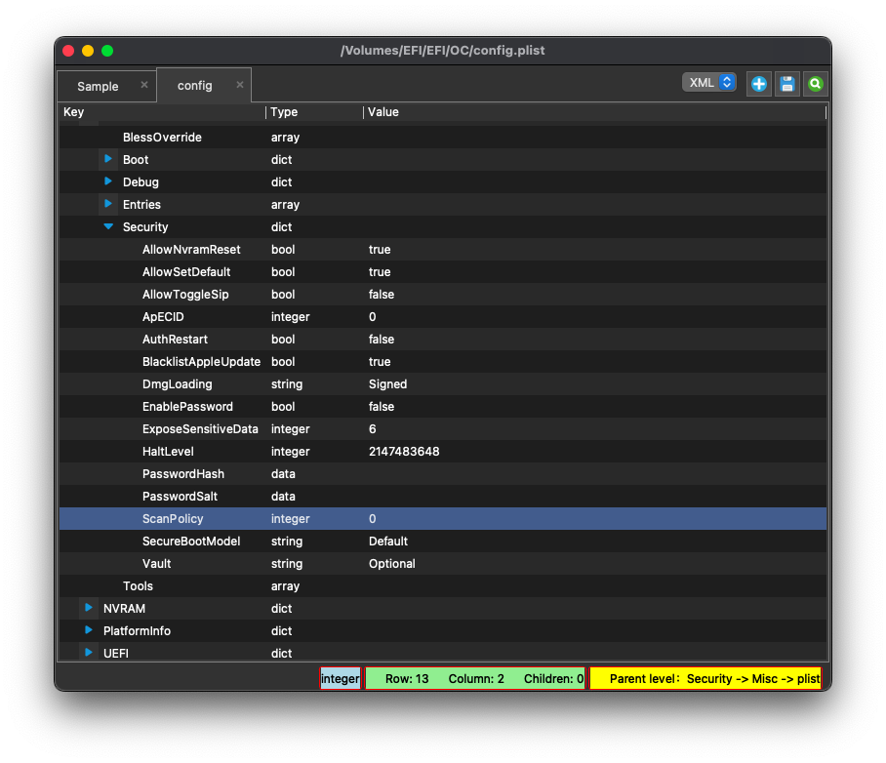Save config.plist using the floppy disk icon
886x763 pixels.
click(786, 83)
